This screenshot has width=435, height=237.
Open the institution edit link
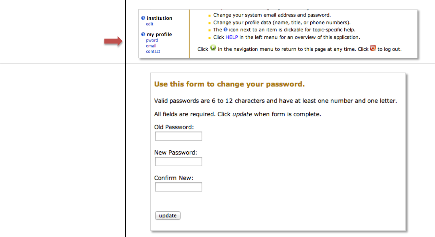pyautogui.click(x=150, y=24)
